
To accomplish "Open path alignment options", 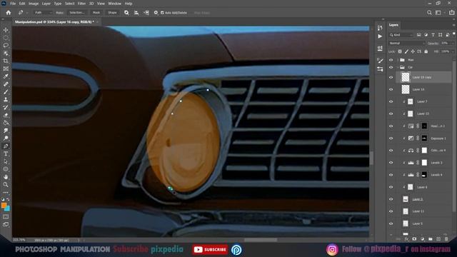I will [136, 13].
